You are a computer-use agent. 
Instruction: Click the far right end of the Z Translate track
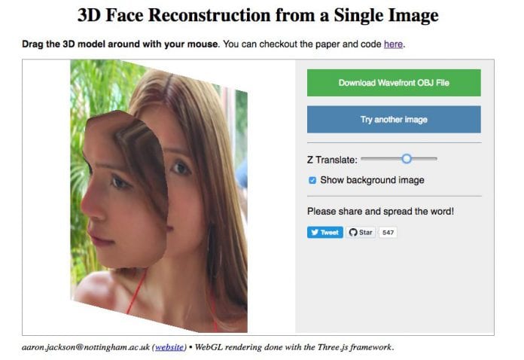pos(436,159)
